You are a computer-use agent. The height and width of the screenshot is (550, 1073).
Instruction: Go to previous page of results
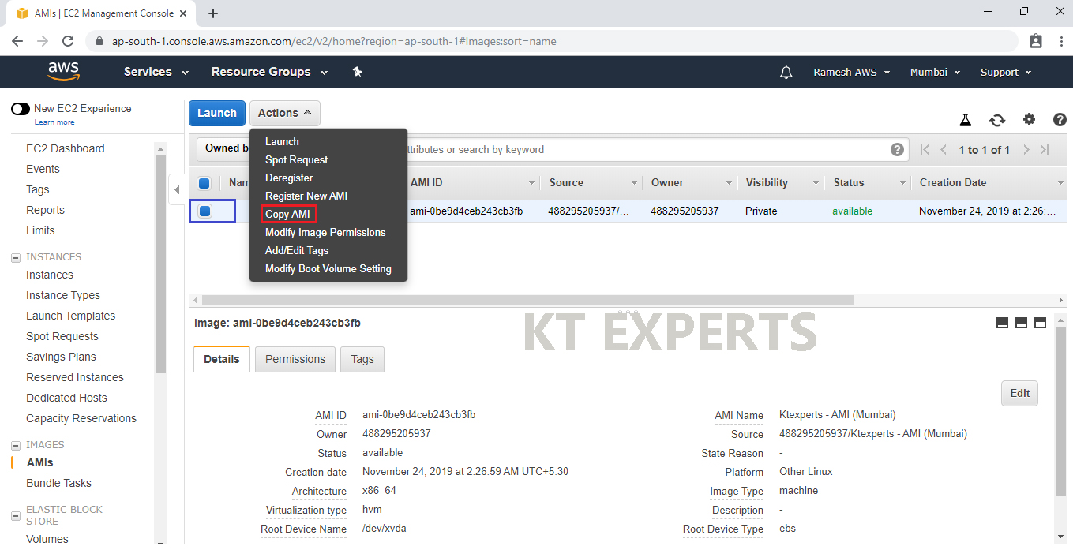coord(944,150)
